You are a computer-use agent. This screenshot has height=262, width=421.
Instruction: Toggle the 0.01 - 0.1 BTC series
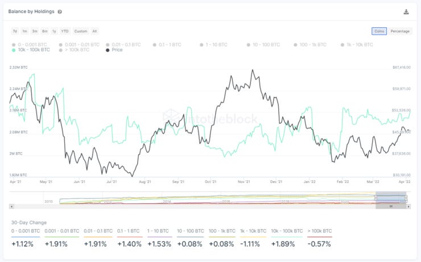(x=123, y=44)
